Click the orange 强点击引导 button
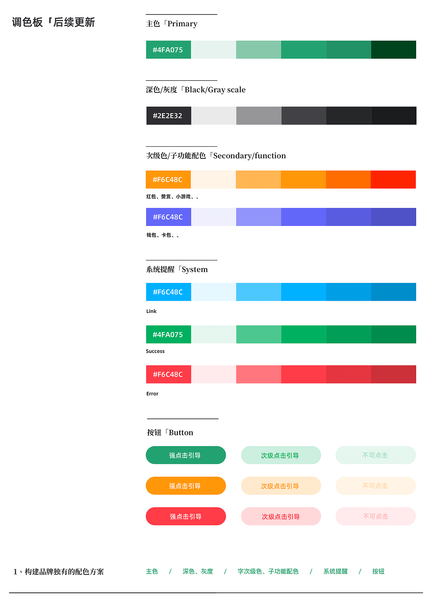The image size is (432, 608). [186, 486]
